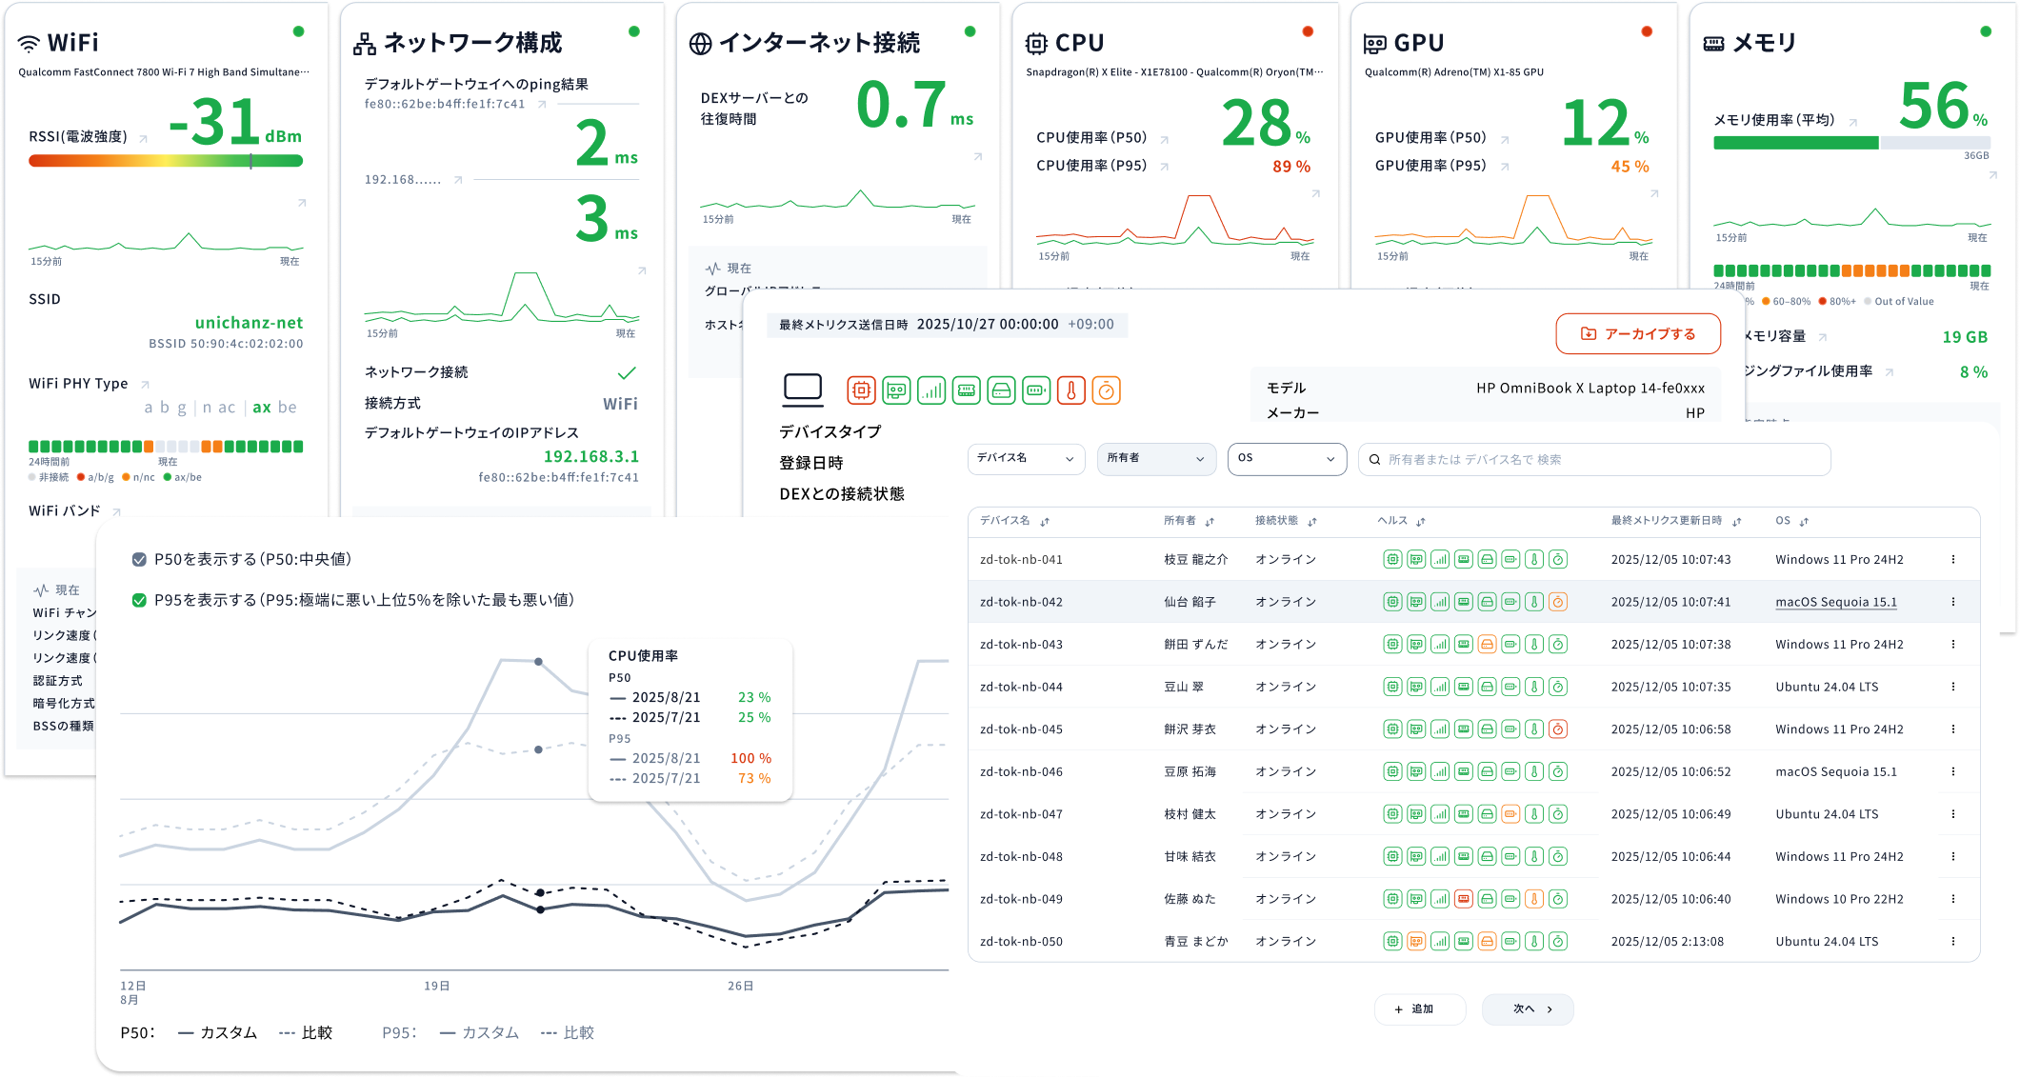
Task: Click the storage disk health icon
Action: tap(1001, 390)
